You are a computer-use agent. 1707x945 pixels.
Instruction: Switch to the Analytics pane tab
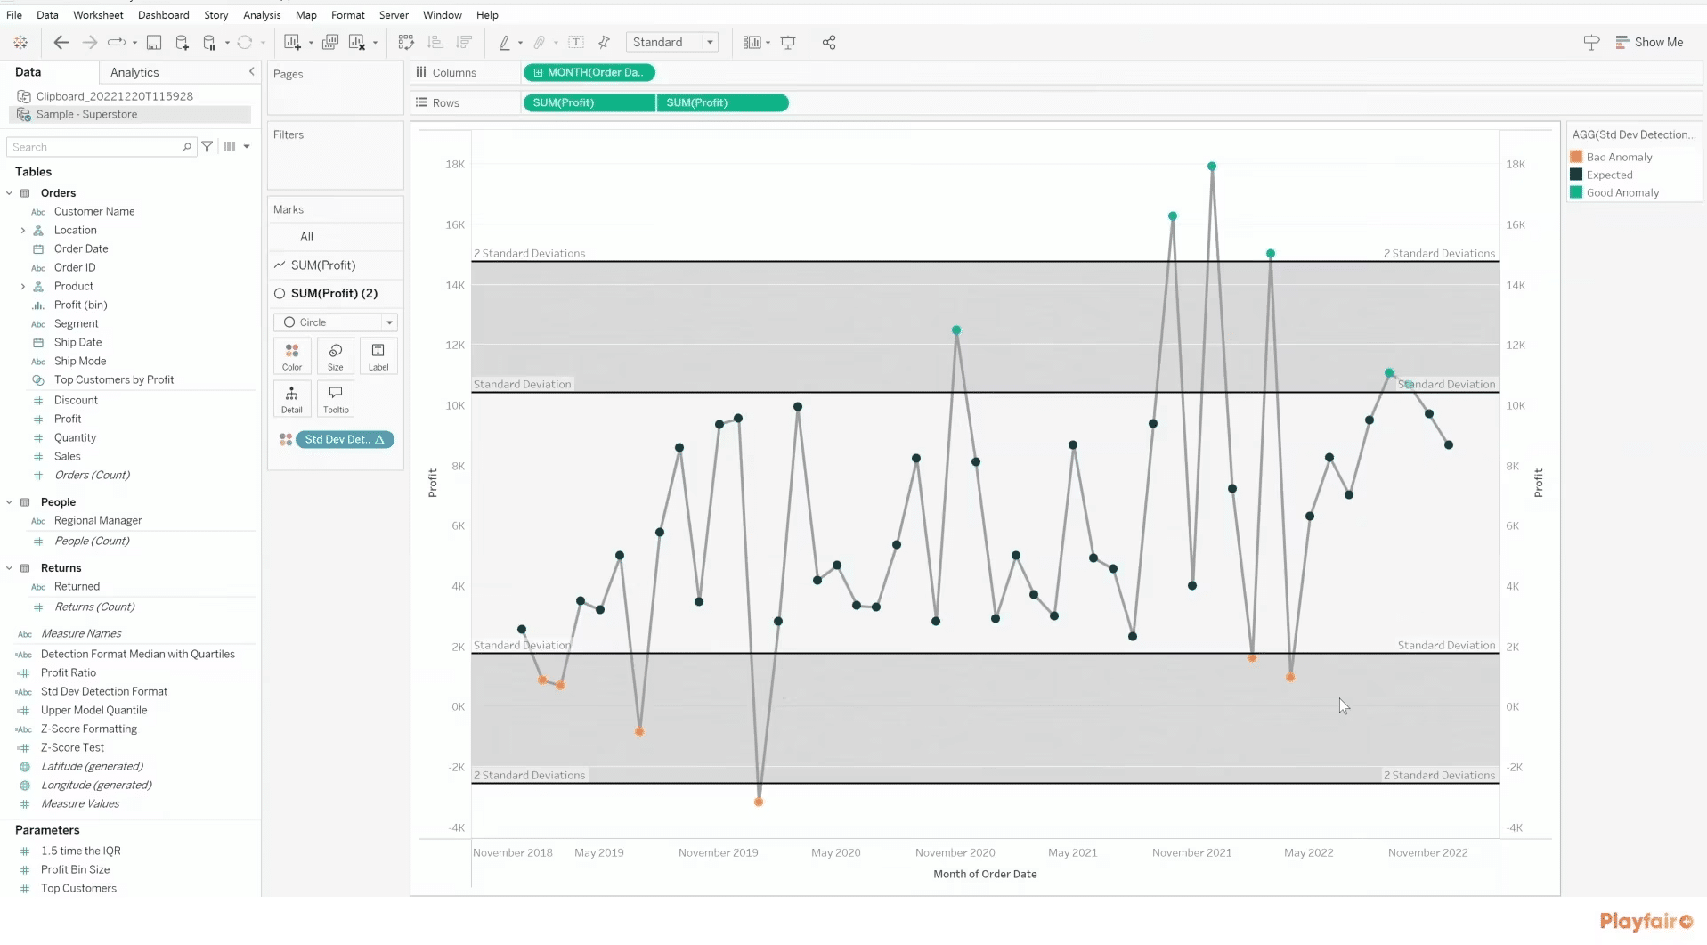(134, 72)
